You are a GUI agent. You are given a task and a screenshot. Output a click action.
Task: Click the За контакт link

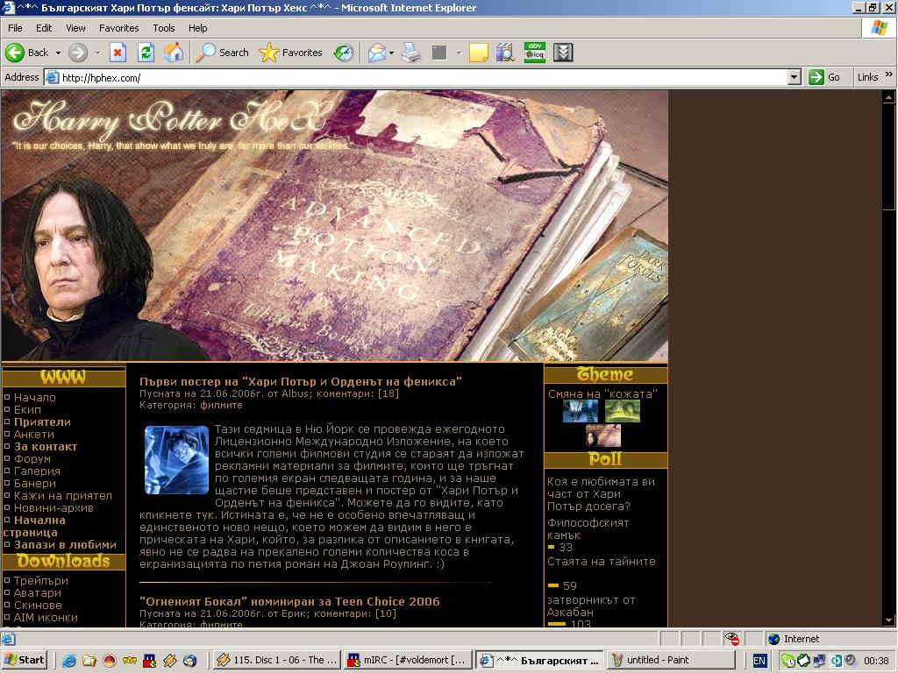(x=46, y=446)
